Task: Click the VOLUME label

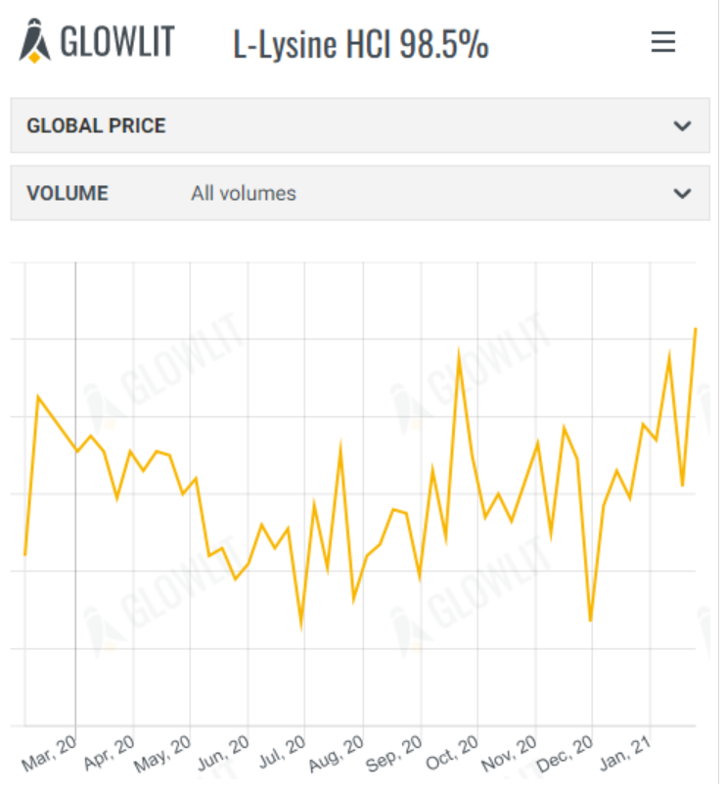Action: tap(68, 195)
